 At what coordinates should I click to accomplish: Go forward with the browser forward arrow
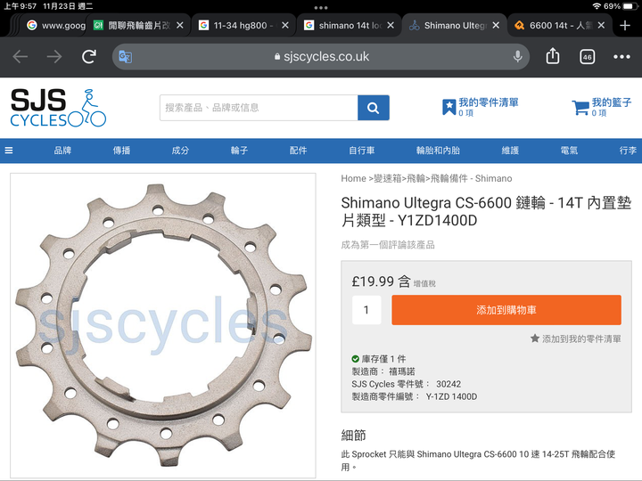pyautogui.click(x=54, y=56)
